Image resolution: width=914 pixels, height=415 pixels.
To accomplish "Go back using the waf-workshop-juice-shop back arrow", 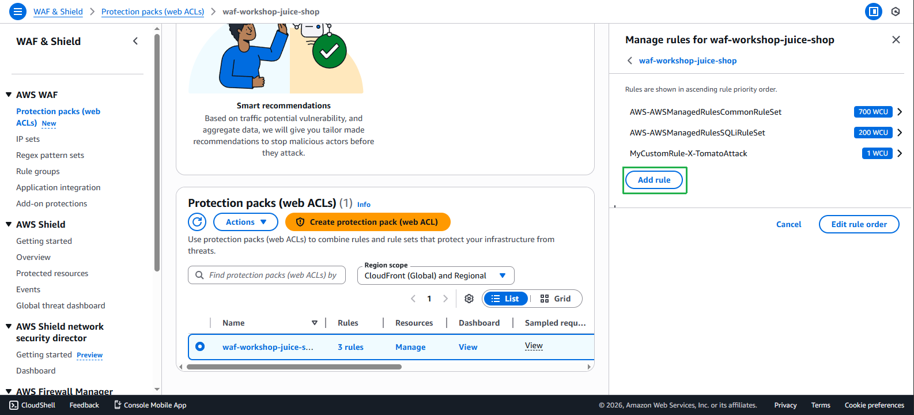I will click(x=630, y=61).
